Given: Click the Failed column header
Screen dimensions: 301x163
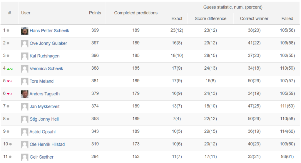Looking at the screenshot, I should click(287, 18).
